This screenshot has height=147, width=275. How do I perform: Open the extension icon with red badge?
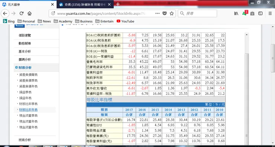(x=245, y=13)
